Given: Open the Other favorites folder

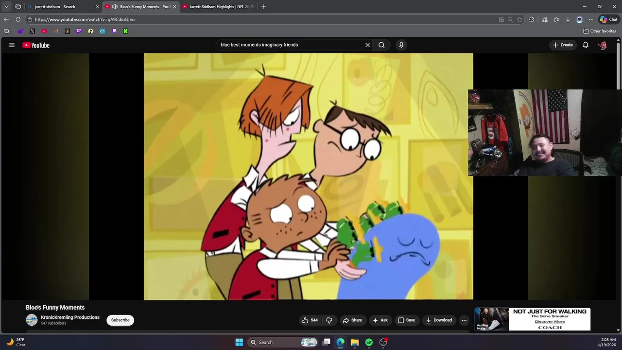Looking at the screenshot, I should 600,31.
